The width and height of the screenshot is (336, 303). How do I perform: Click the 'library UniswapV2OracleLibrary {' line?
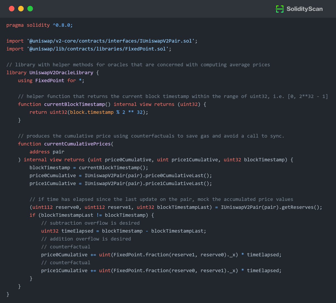click(x=53, y=73)
